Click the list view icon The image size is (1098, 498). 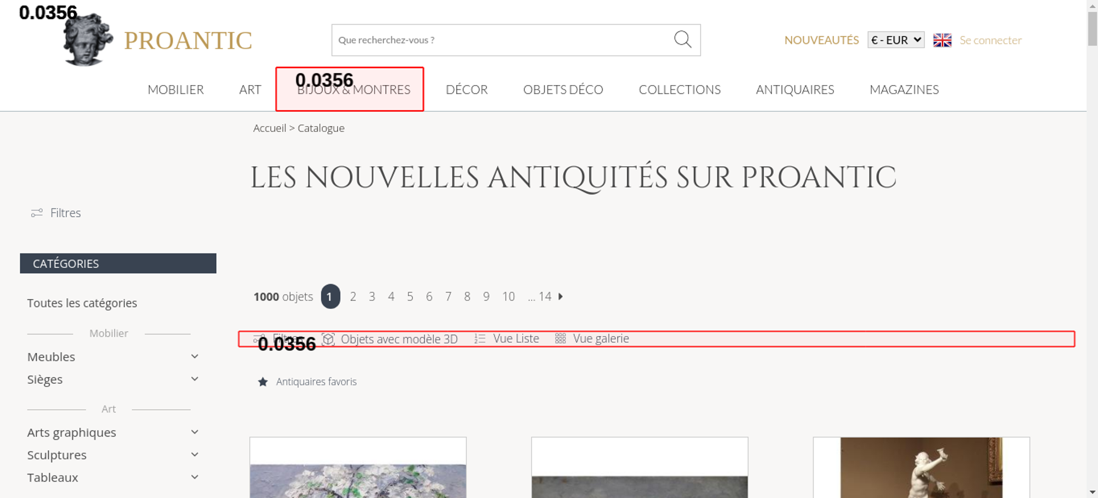480,339
